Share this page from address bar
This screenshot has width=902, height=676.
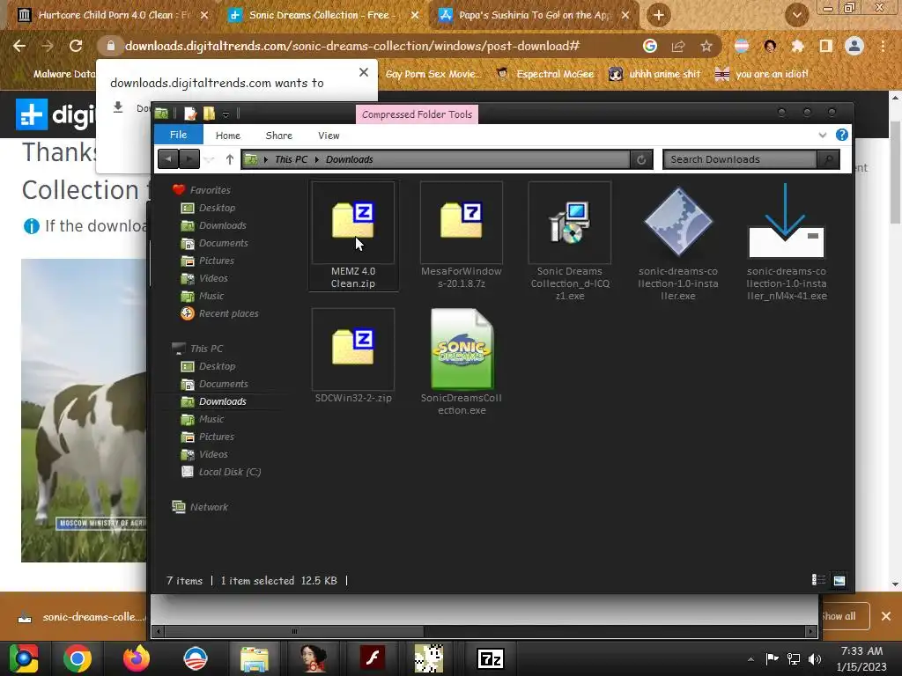678,46
